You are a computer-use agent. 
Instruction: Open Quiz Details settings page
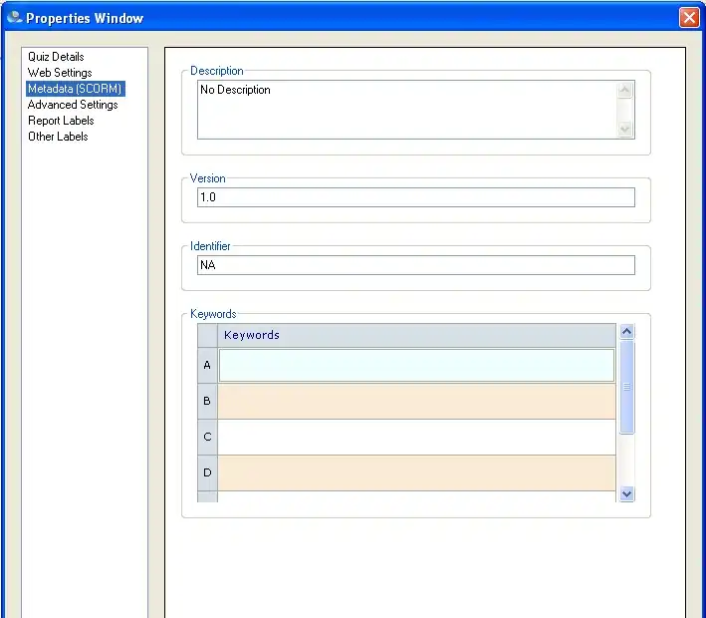coord(56,57)
